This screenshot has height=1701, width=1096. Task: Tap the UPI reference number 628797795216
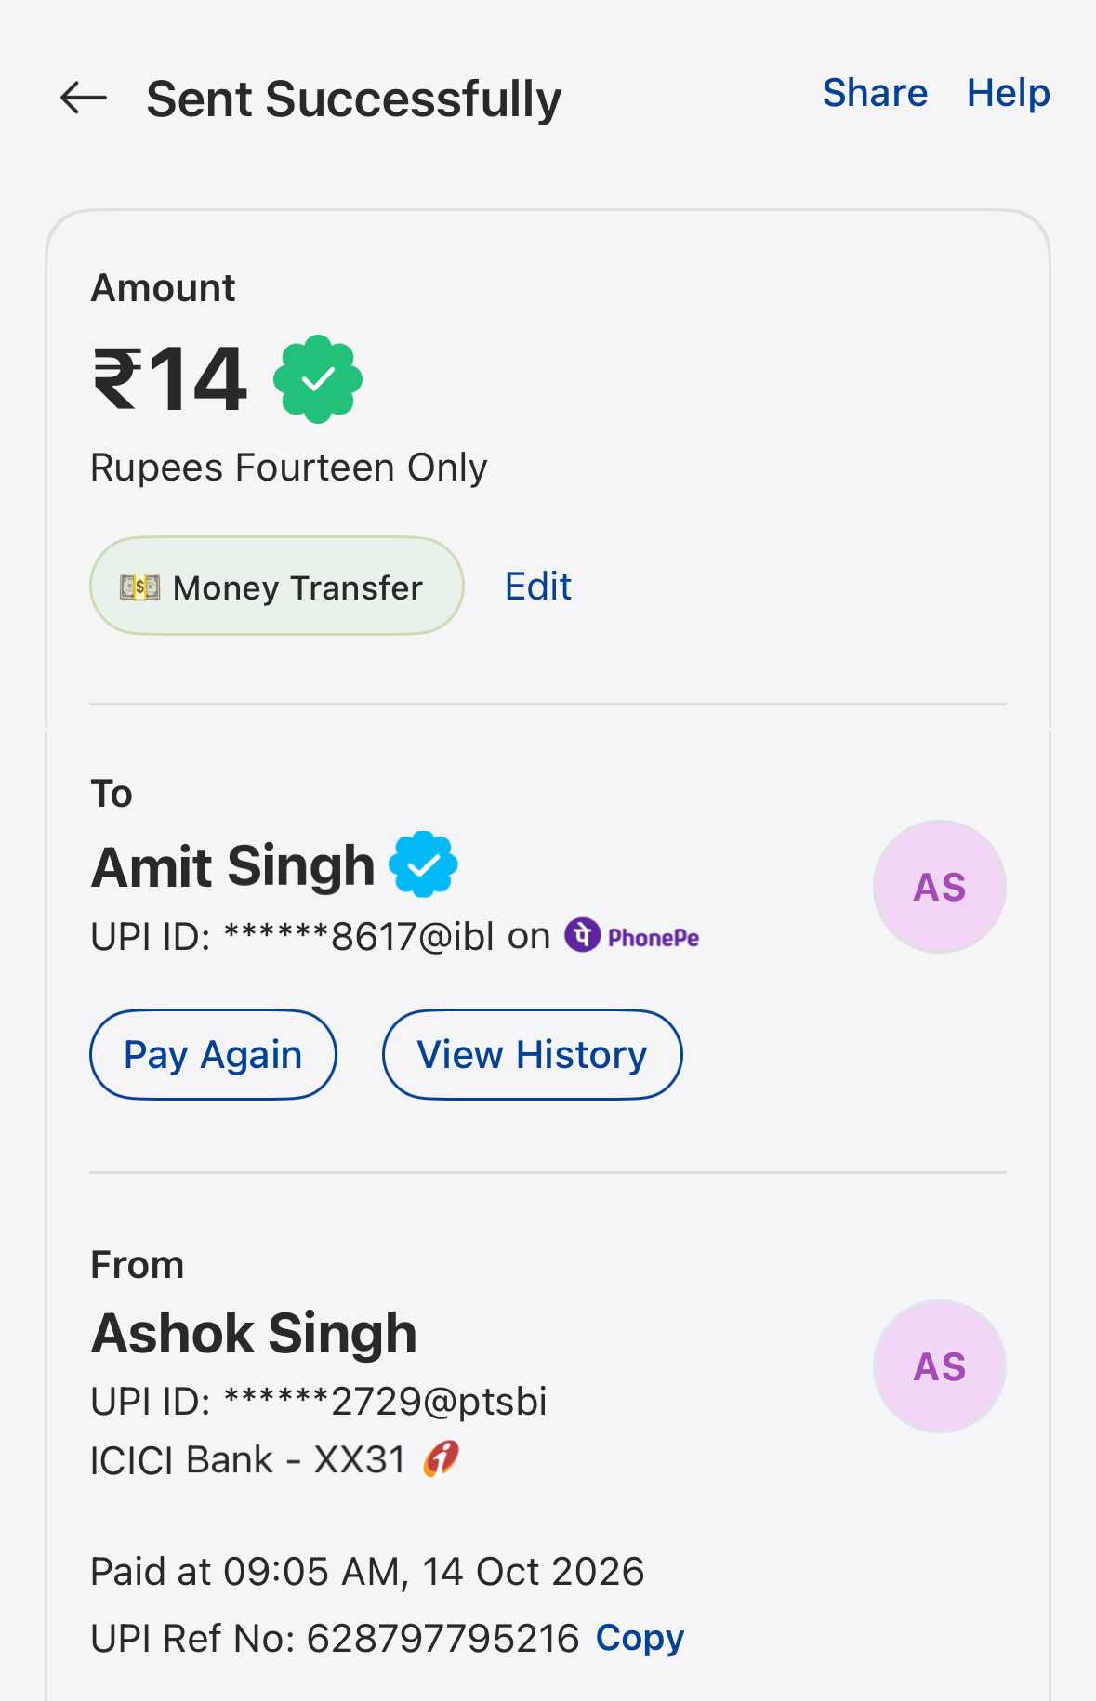(x=443, y=1638)
